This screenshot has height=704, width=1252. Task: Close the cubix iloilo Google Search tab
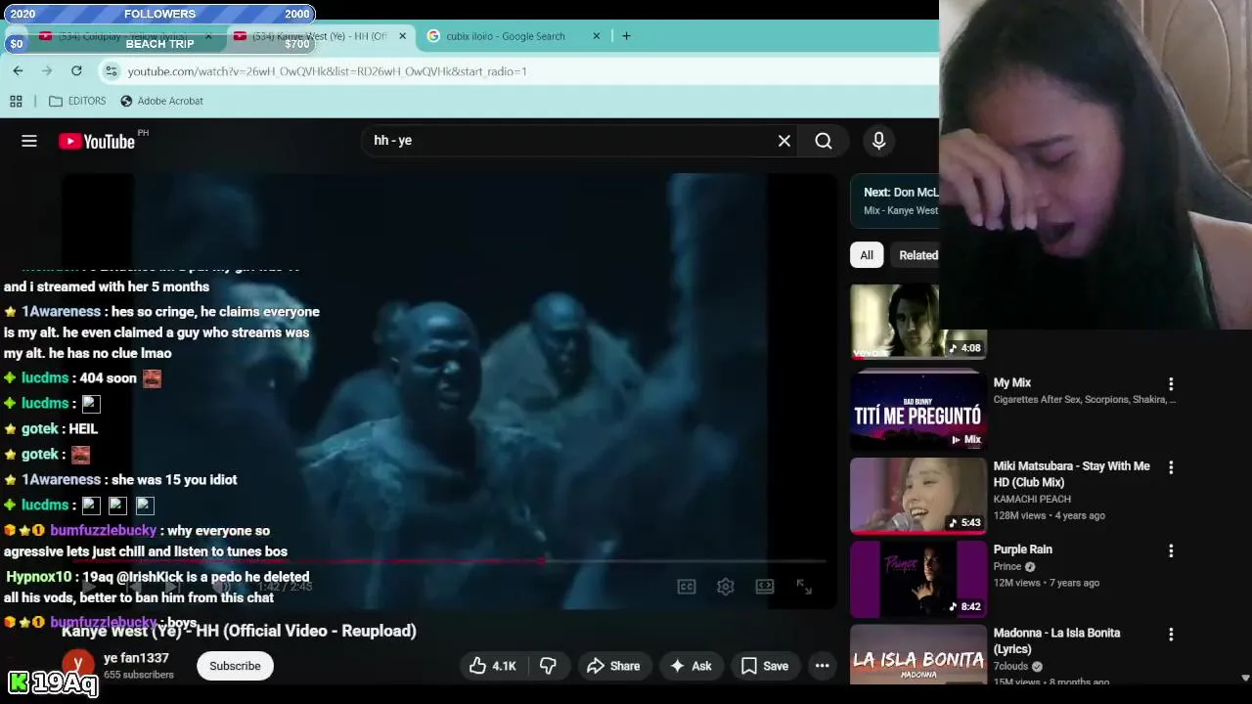coord(597,36)
